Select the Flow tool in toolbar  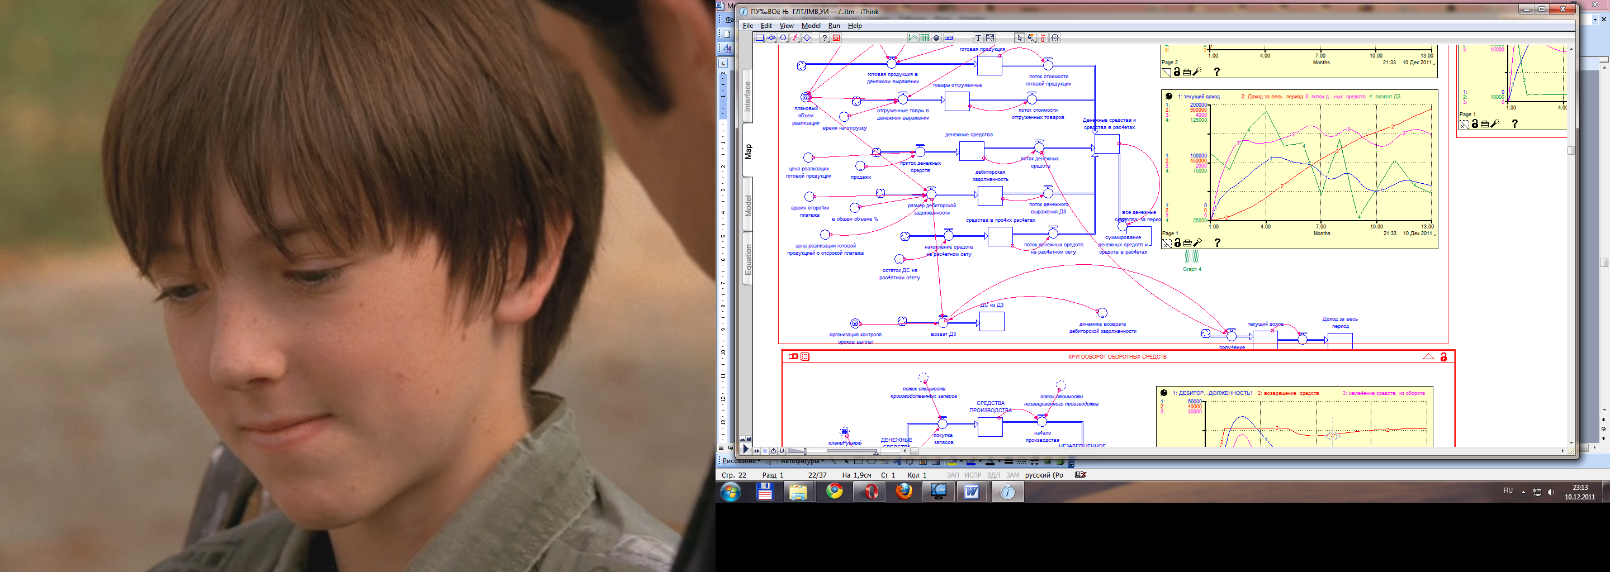772,38
